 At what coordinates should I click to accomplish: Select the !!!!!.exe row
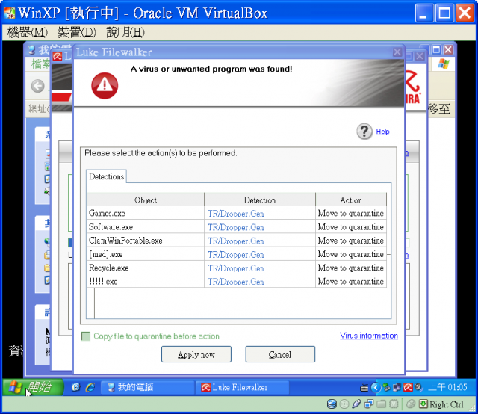click(x=237, y=281)
